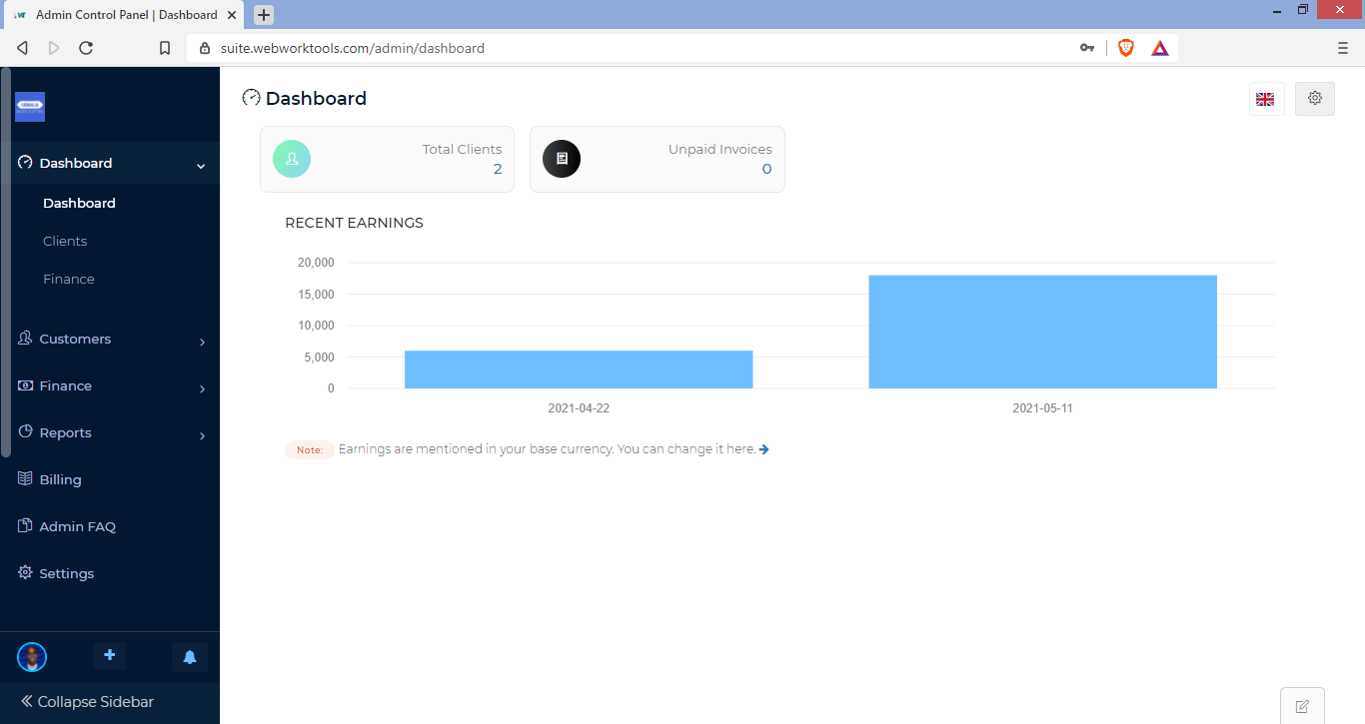Click the Brave rewards triangle icon
Viewport: 1365px width, 724px height.
[1160, 48]
